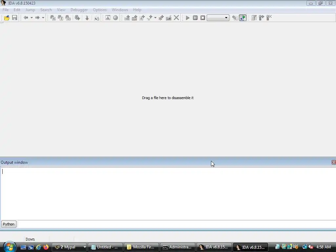Click the Show Desktop quick launch icon
The image size is (336, 252).
pyautogui.click(x=23, y=247)
